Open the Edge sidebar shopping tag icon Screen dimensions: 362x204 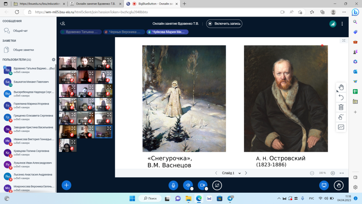click(x=355, y=32)
